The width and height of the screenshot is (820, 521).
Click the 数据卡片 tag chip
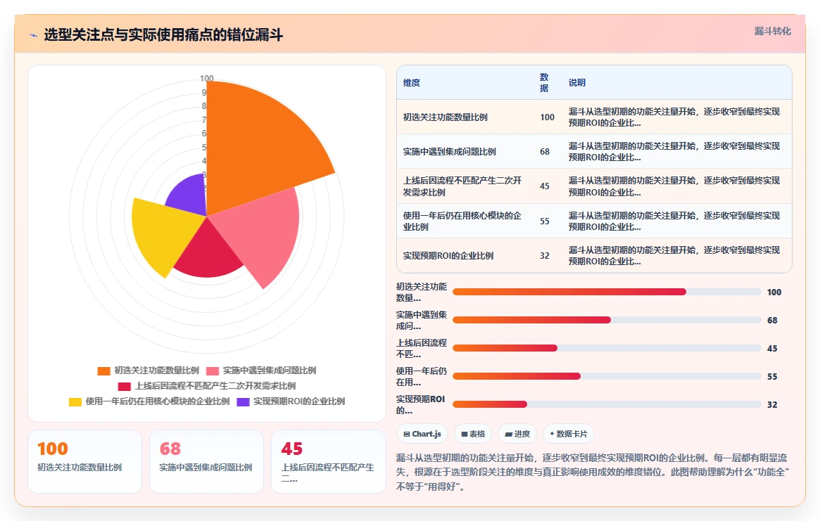coord(569,434)
